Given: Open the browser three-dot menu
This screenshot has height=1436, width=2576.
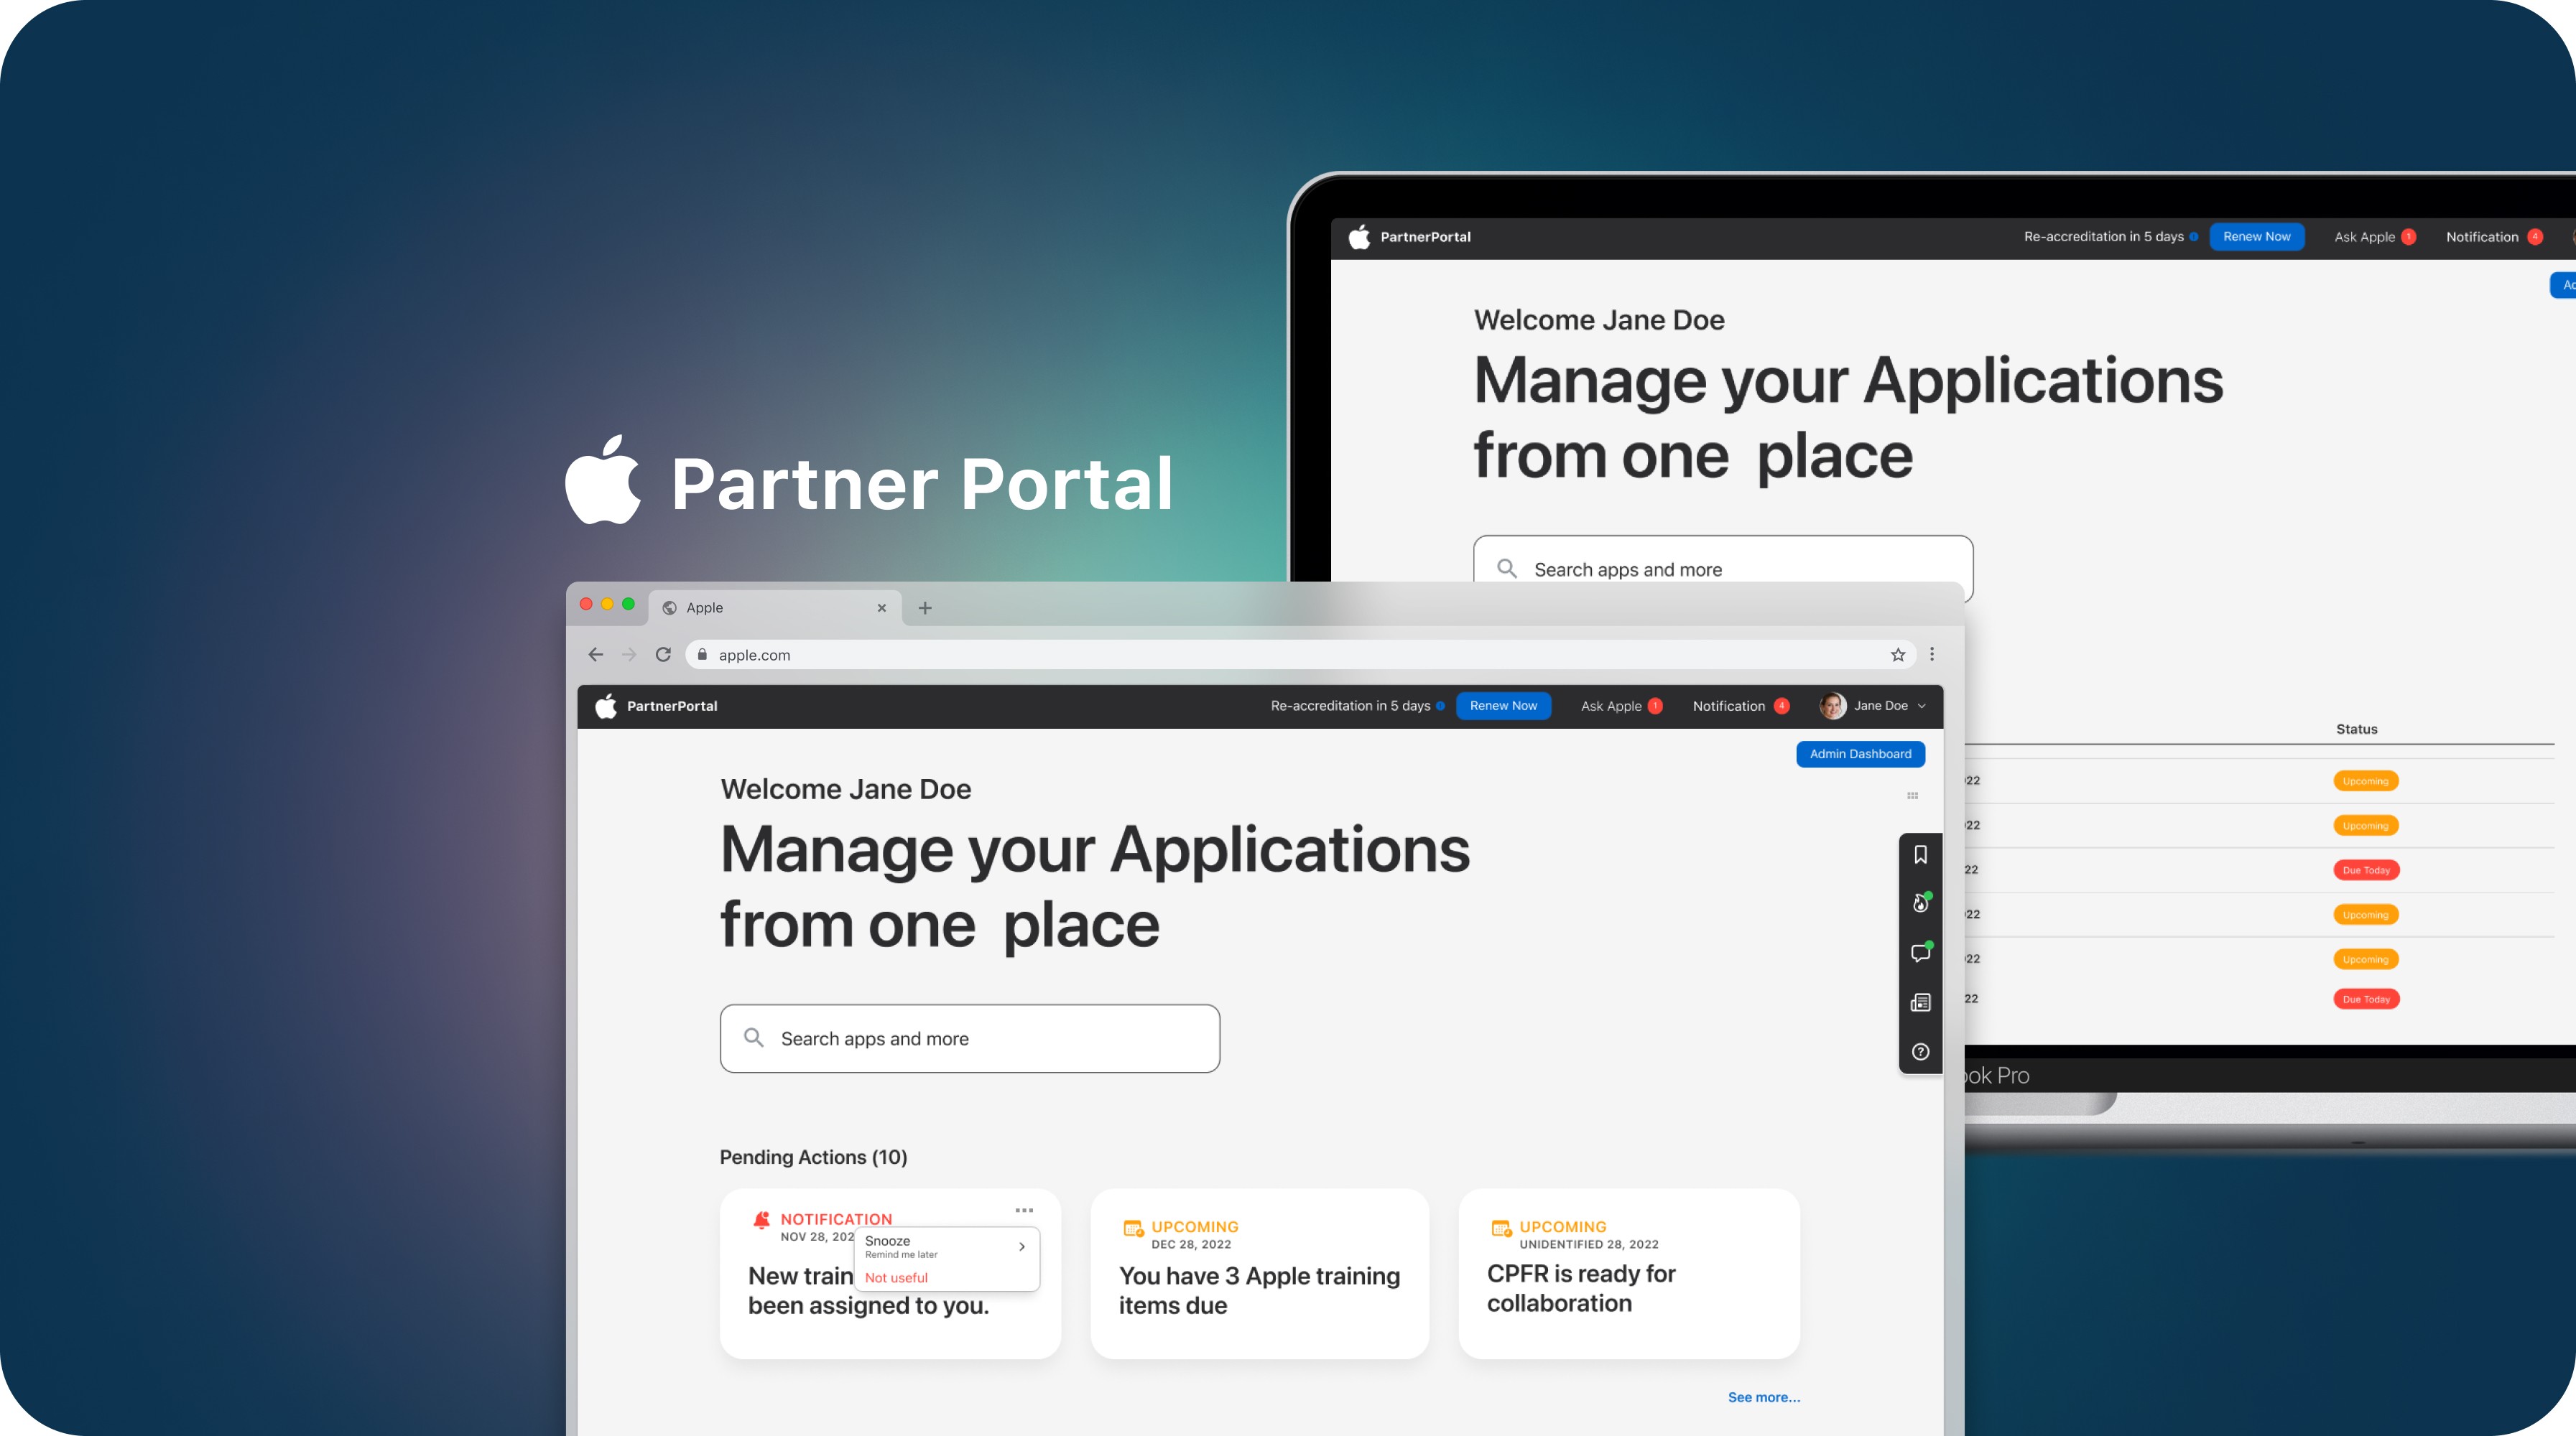Looking at the screenshot, I should [x=1932, y=653].
